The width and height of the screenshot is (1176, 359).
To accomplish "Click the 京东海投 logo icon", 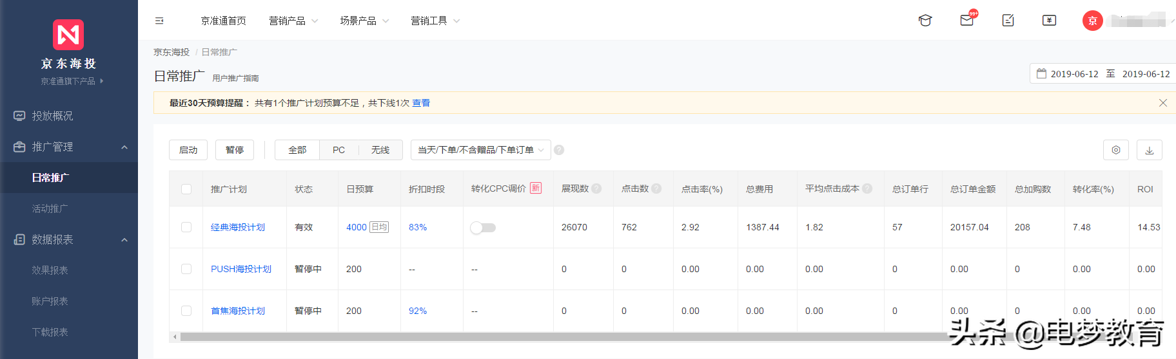I will click(x=68, y=35).
